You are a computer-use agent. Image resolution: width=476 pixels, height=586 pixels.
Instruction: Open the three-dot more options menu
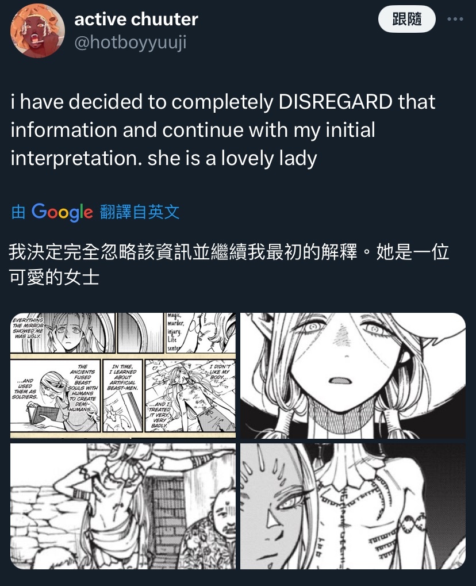(x=455, y=19)
